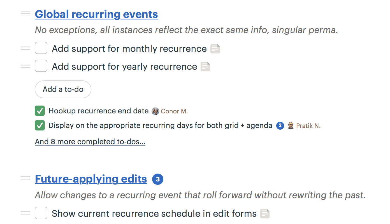Click drag handle beside monthly recurrence to-do
Screen dimensions: 390x224
[x=25, y=48]
